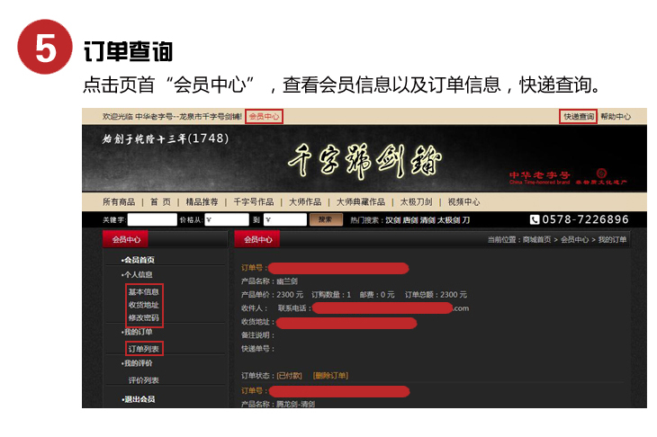Click 退出会员 to log out
This screenshot has width=657, height=437.
(139, 399)
